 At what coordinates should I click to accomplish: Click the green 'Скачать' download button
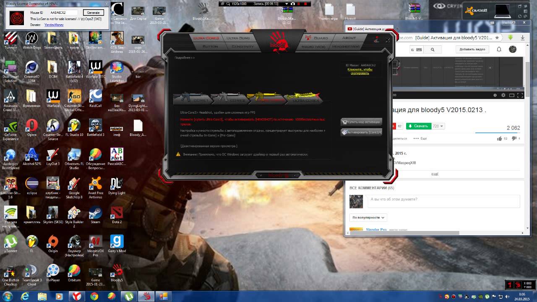pyautogui.click(x=418, y=126)
